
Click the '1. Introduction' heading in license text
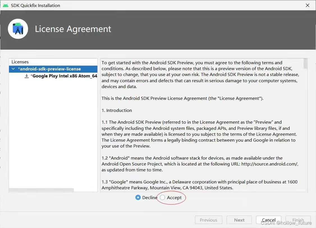[117, 110]
